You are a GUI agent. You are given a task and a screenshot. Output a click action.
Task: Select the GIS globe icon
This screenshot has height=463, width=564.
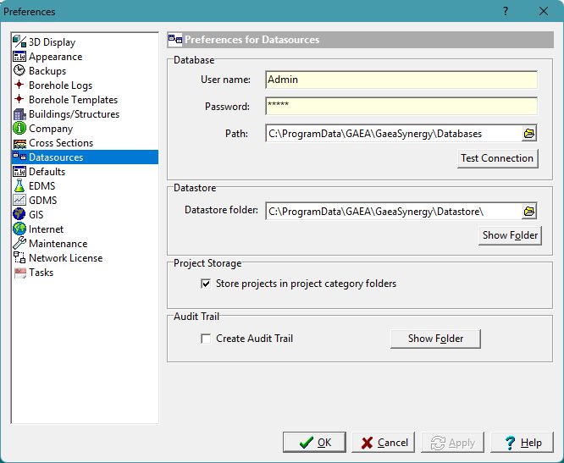[19, 215]
